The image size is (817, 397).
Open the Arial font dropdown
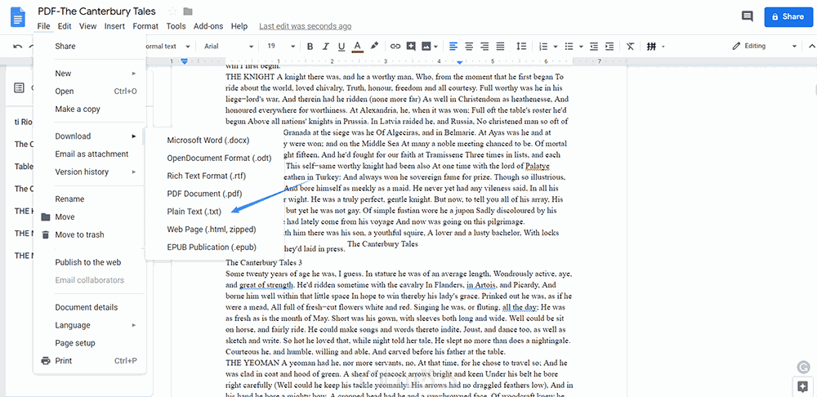pos(228,47)
